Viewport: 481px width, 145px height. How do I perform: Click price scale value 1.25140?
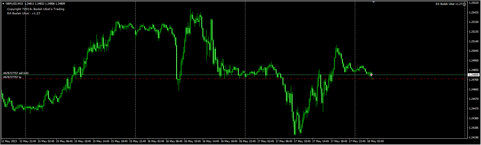tap(474, 41)
